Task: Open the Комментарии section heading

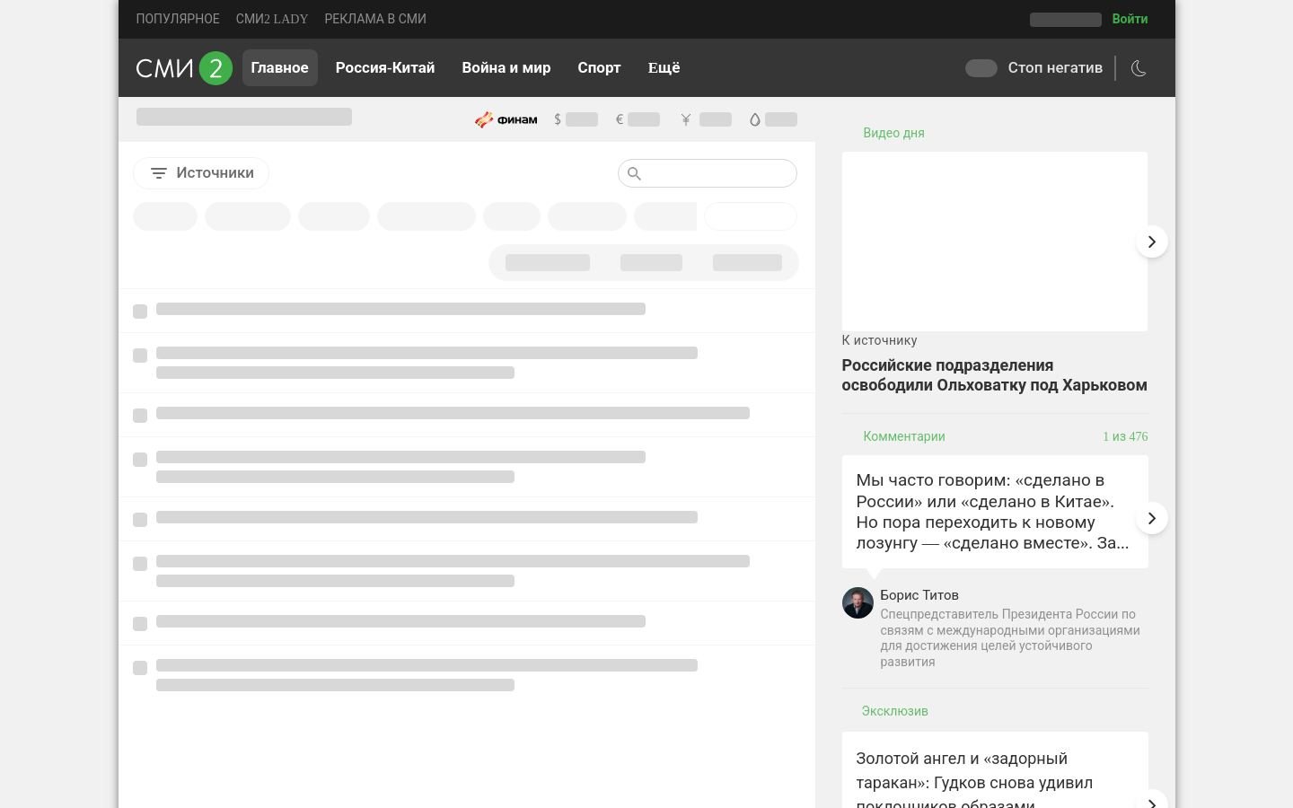Action: click(x=903, y=436)
